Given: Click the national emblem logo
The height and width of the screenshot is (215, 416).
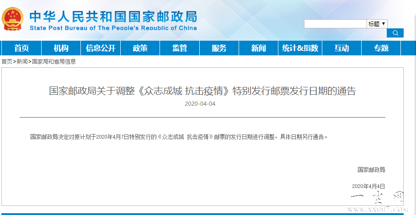Looking at the screenshot, I should click(x=12, y=19).
